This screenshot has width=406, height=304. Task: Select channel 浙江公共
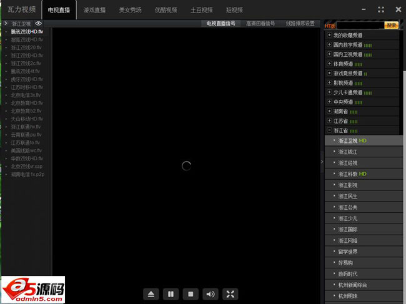[x=364, y=207]
